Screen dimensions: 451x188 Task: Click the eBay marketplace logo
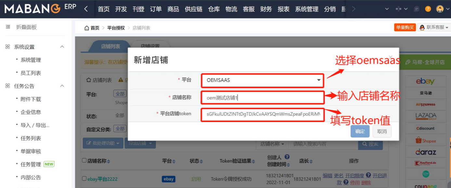425,81
